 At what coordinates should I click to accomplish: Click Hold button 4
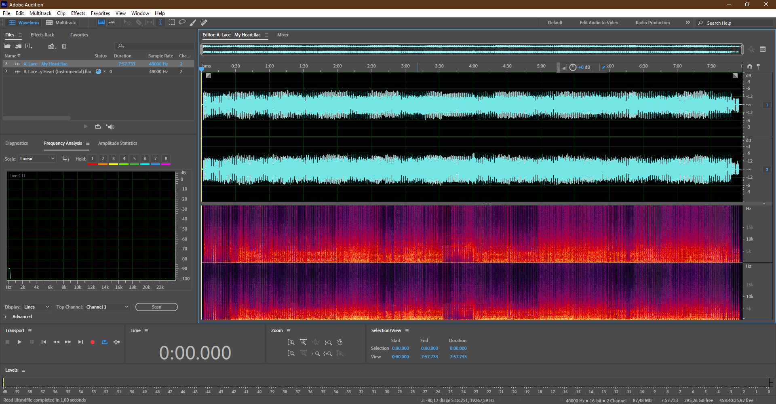click(x=124, y=159)
